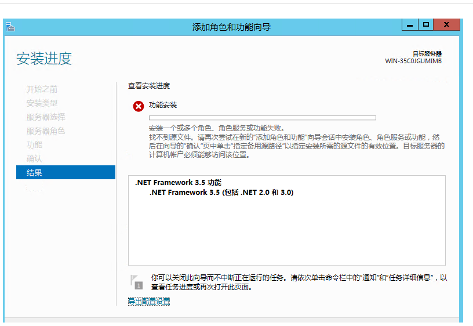Select the 服务器选择 step
Image resolution: width=473 pixels, height=326 pixels.
click(46, 117)
